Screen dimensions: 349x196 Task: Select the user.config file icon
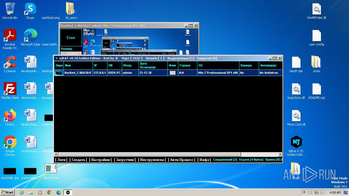point(317,38)
